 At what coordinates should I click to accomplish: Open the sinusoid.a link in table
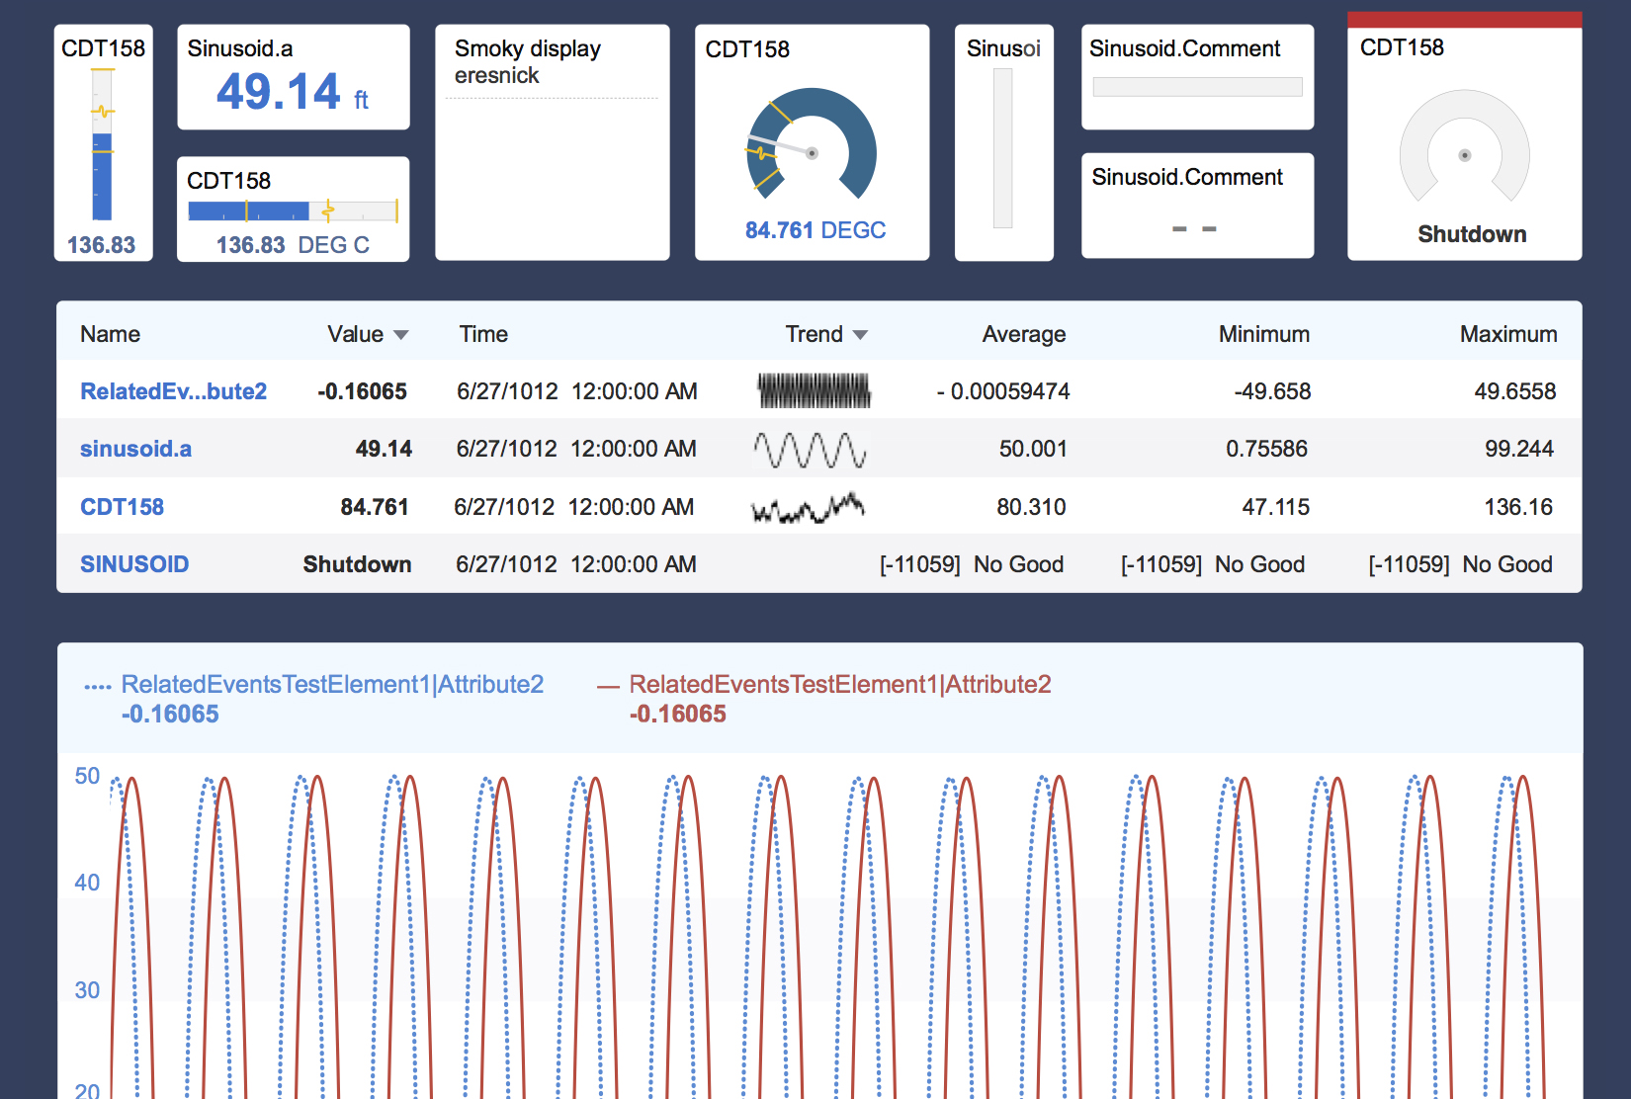[135, 449]
